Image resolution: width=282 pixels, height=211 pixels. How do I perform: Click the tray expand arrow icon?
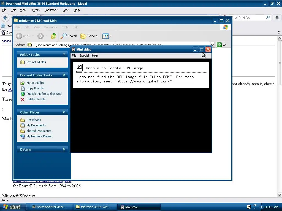tap(261, 207)
